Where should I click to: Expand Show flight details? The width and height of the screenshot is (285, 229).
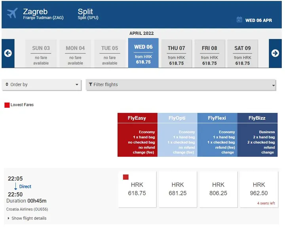click(x=27, y=218)
